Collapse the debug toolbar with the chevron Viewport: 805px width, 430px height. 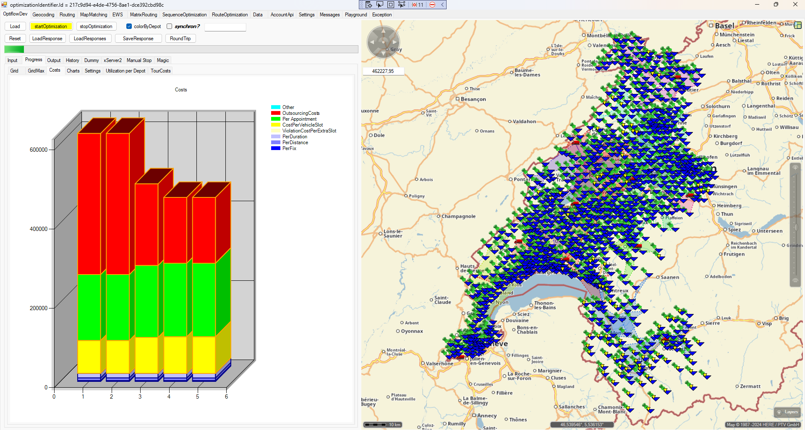pyautogui.click(x=442, y=5)
